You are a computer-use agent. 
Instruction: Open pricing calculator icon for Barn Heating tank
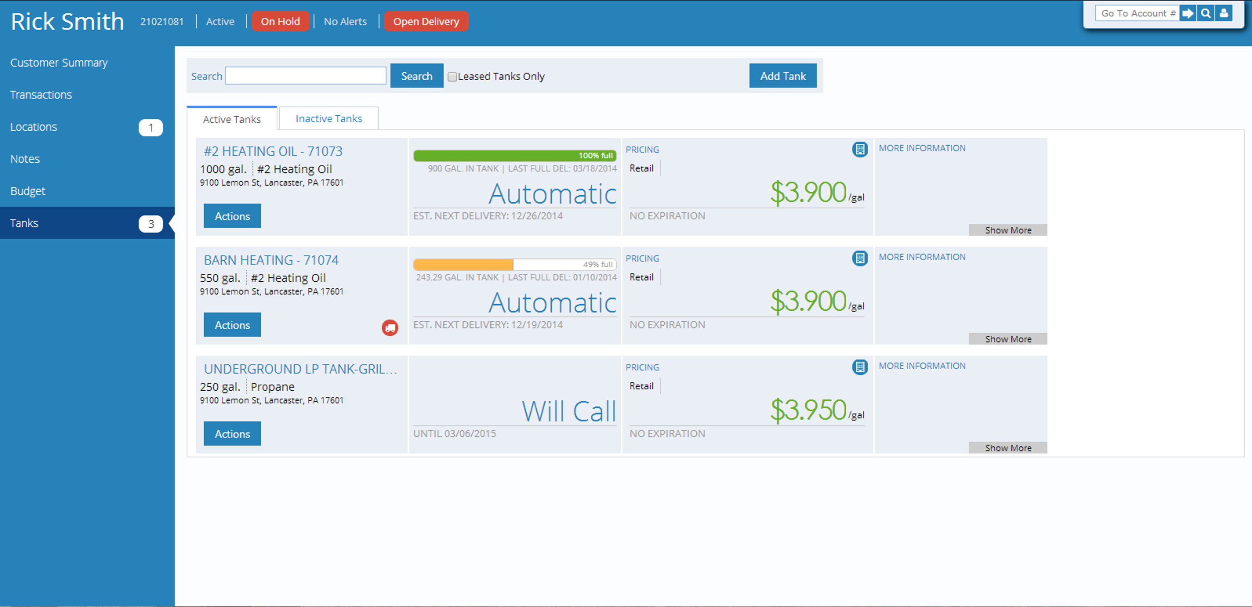click(x=859, y=258)
